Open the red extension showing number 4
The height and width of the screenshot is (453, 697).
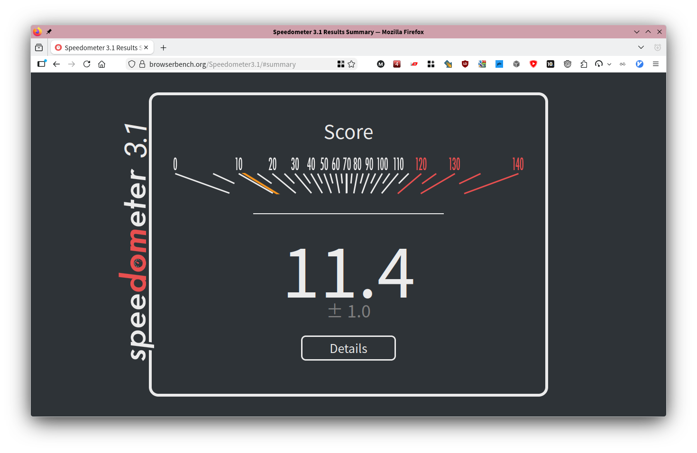pyautogui.click(x=397, y=64)
